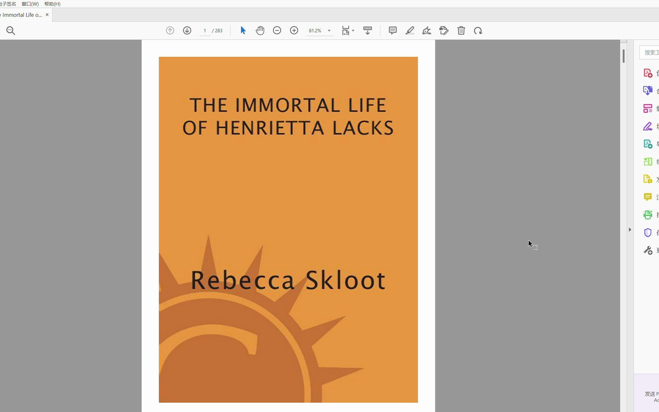Open fit page options dropdown arrow
Screen dimensions: 659x412
[x=353, y=31]
